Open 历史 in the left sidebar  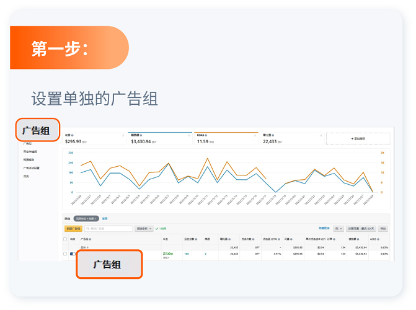[26, 177]
